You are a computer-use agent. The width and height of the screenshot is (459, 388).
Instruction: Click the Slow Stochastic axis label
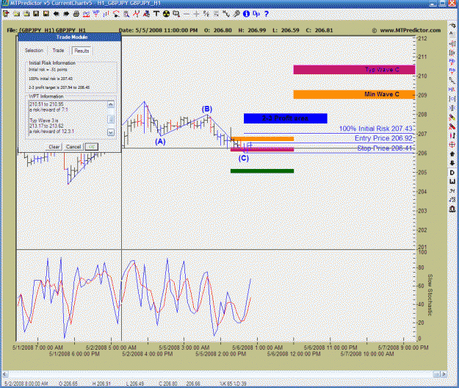(430, 295)
